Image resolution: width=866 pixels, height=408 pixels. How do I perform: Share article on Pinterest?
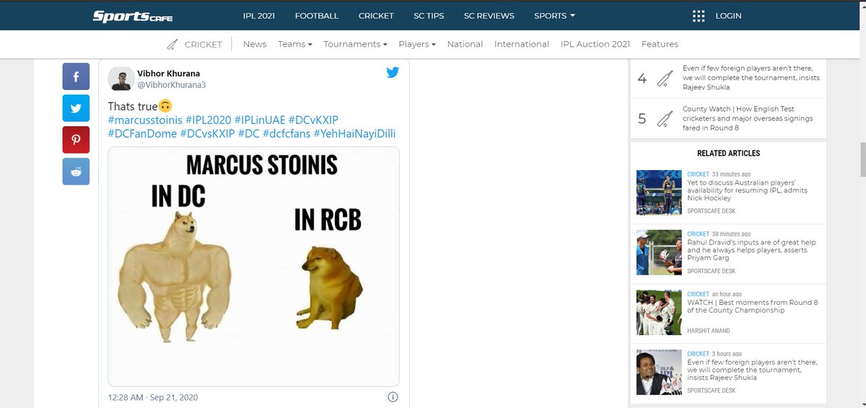coord(76,139)
